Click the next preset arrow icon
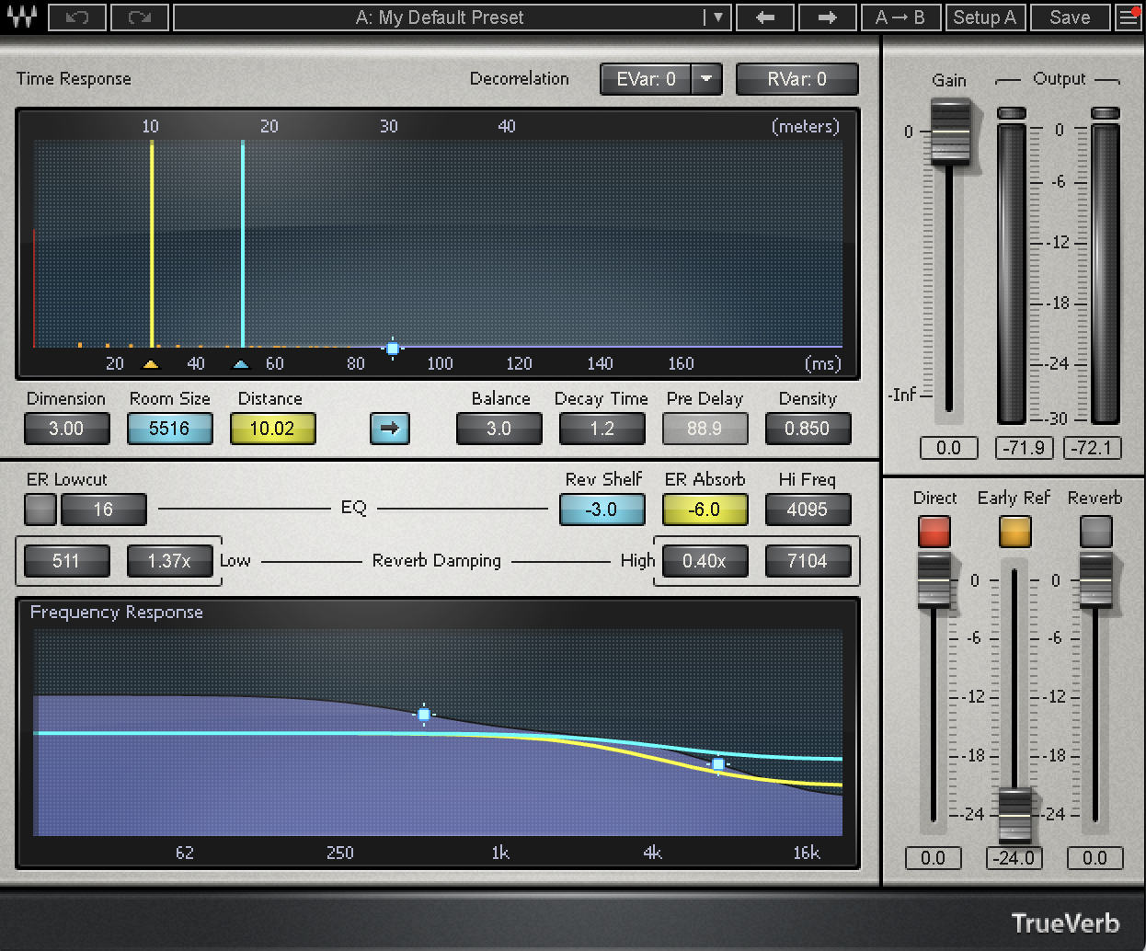This screenshot has height=951, width=1146. pyautogui.click(x=827, y=17)
